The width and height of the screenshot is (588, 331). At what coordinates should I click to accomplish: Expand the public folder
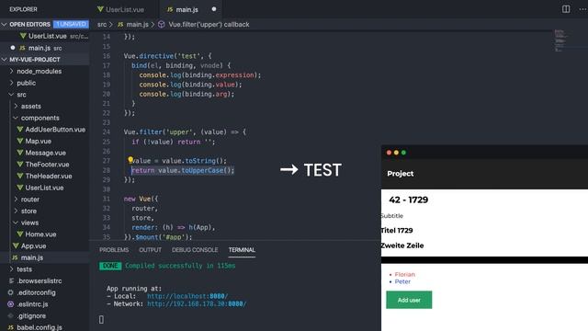tap(12, 83)
